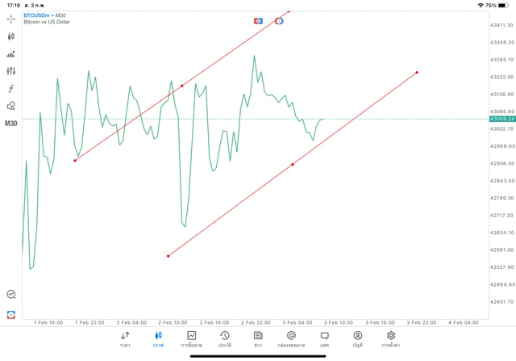Open the candlestick chart type icon

(11, 36)
